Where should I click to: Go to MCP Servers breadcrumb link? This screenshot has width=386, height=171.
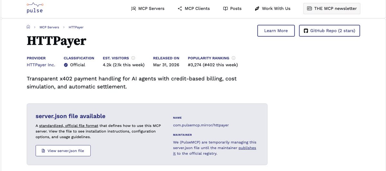[x=49, y=27]
